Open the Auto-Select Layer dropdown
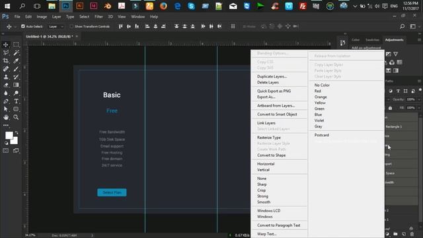 point(56,26)
